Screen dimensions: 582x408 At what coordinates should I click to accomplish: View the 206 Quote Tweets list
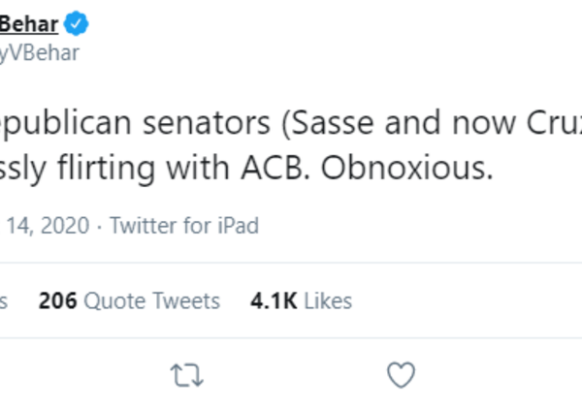[x=129, y=301]
